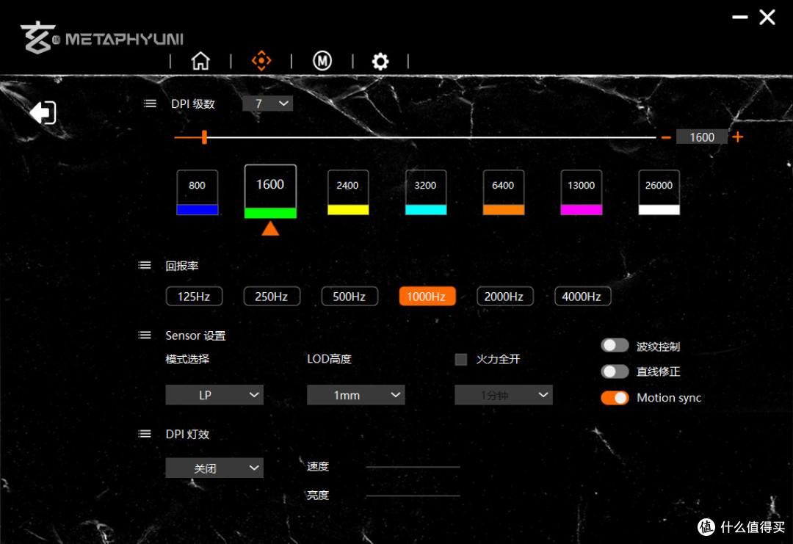This screenshot has width=793, height=544.
Task: Toggle 波纹控制 switch
Action: (615, 345)
